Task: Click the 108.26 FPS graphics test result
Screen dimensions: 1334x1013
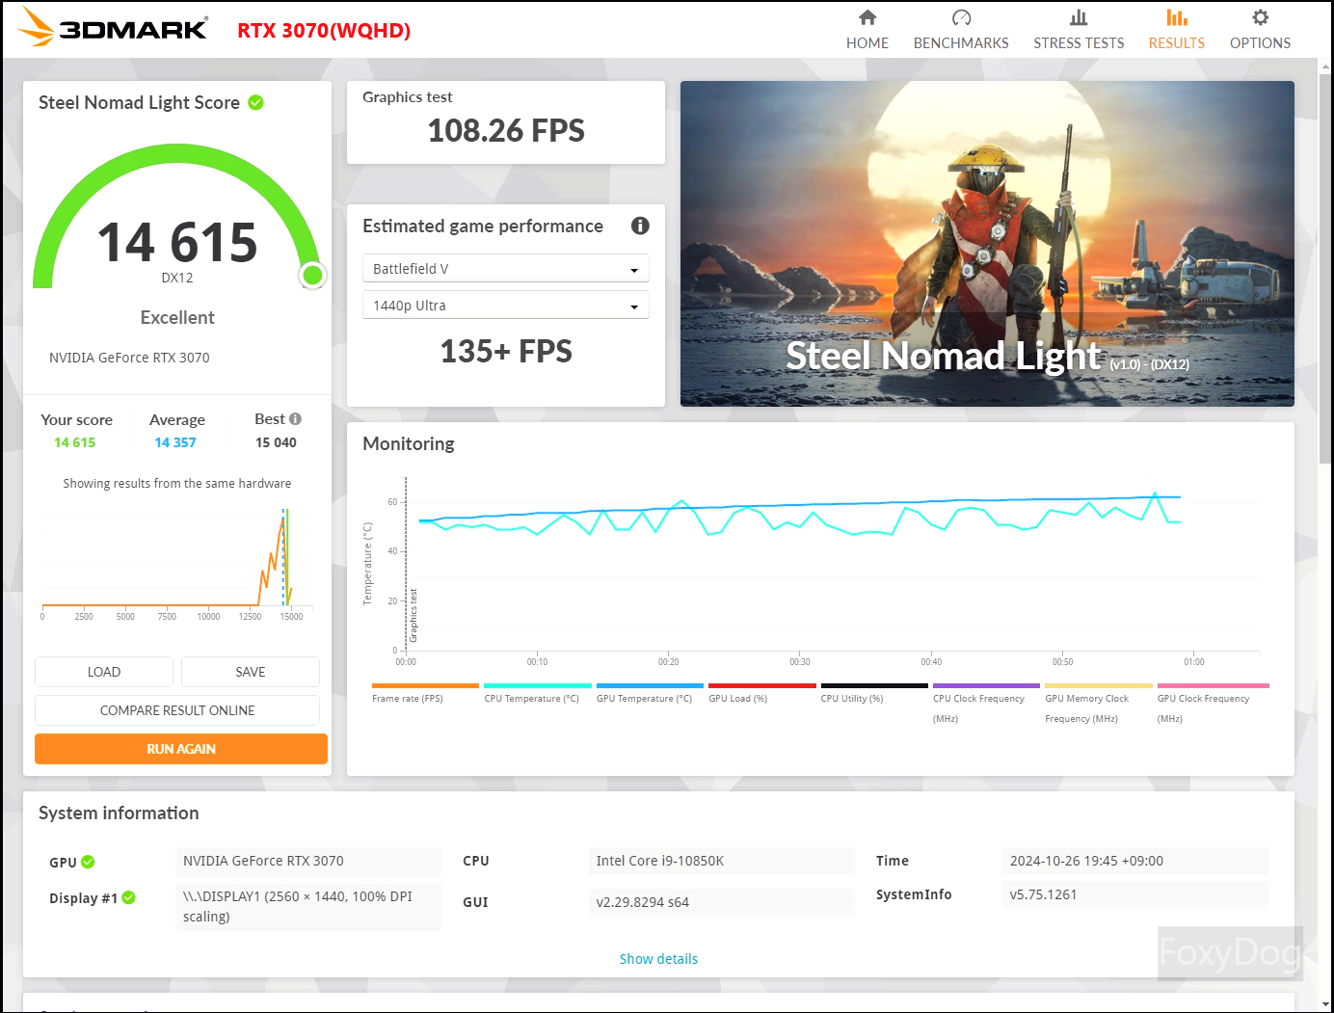Action: [x=506, y=130]
